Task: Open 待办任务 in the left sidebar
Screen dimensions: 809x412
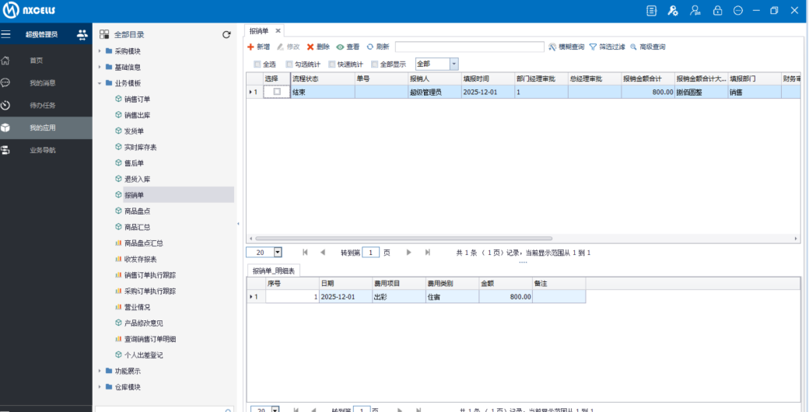Action: tap(41, 105)
